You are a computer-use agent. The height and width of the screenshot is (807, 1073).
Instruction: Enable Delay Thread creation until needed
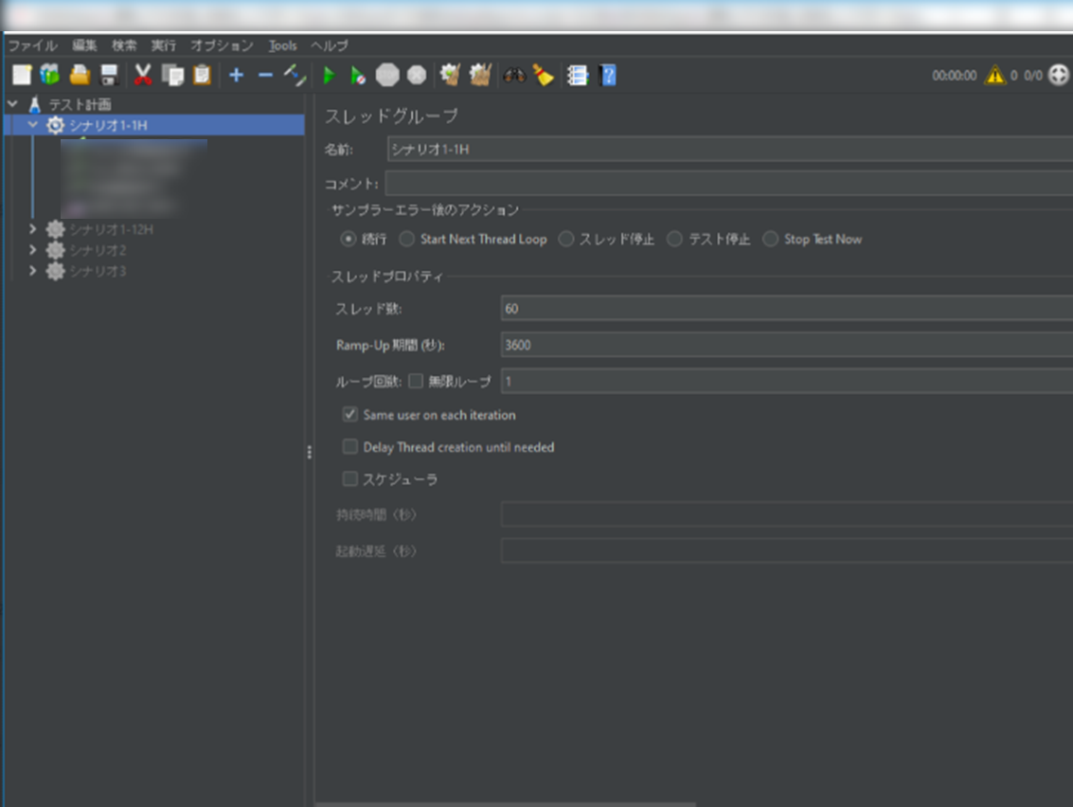tap(349, 446)
